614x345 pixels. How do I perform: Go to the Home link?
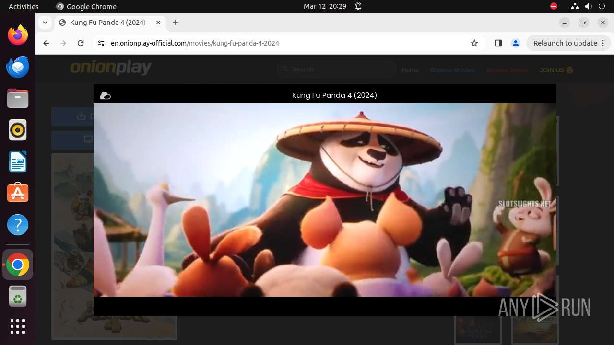point(410,70)
